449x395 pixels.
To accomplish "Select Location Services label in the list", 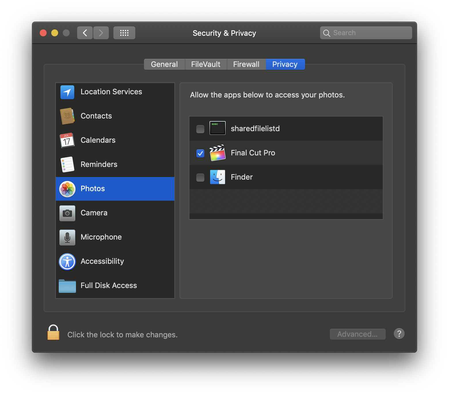I will coord(111,92).
